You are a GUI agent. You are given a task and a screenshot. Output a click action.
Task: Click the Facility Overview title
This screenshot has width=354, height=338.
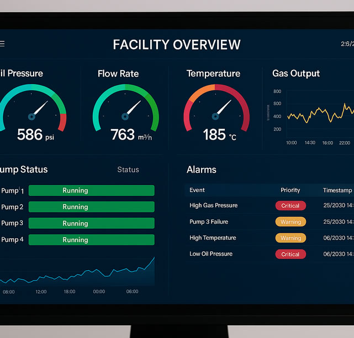click(177, 45)
